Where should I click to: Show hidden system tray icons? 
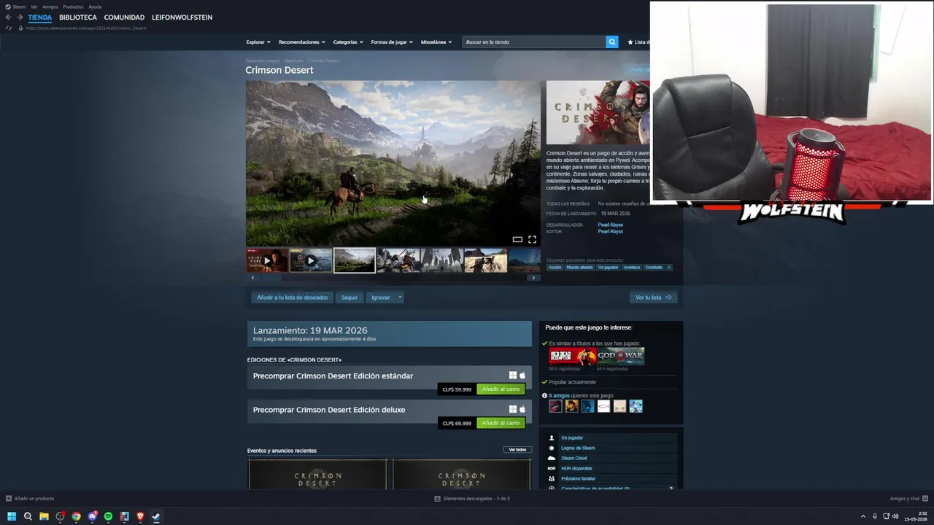click(863, 516)
